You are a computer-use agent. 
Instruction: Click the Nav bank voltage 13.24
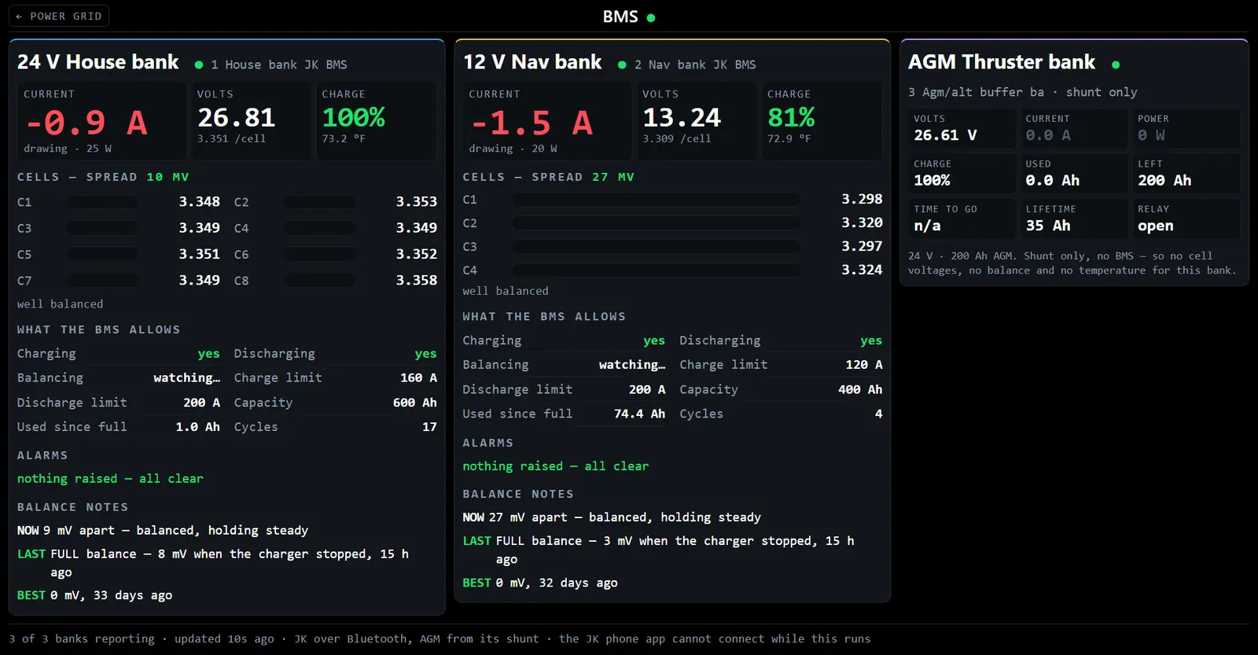(x=682, y=118)
